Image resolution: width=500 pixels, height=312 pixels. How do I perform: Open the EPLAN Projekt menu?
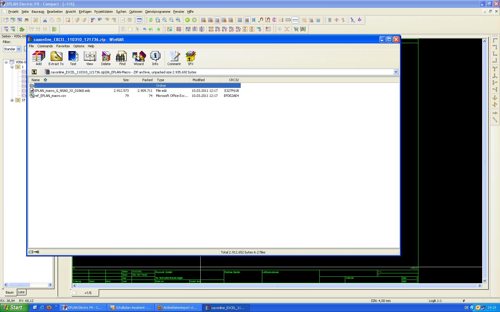(x=13, y=12)
